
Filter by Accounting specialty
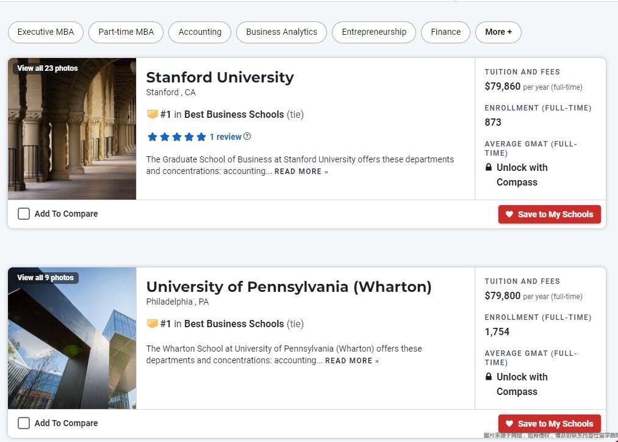tap(200, 32)
